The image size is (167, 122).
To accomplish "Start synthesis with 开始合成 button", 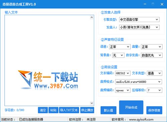I will coord(131,107).
